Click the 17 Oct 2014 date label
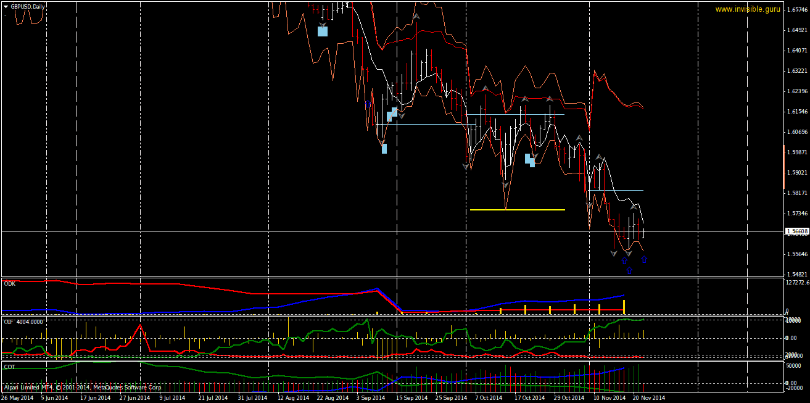 coord(530,399)
